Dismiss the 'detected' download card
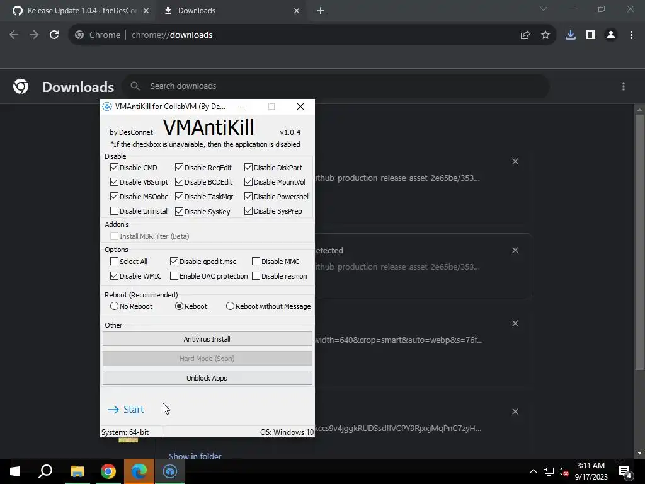The width and height of the screenshot is (645, 484). click(515, 250)
